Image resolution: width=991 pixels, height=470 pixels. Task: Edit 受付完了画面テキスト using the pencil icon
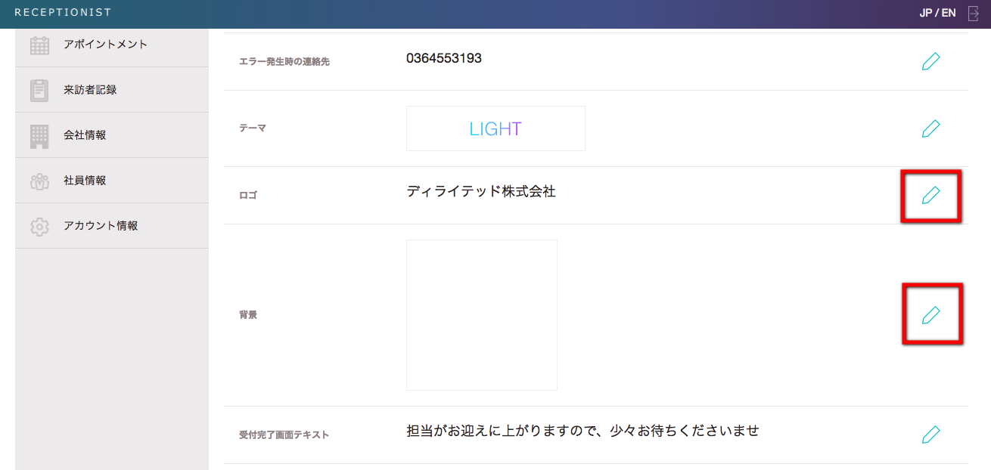click(x=930, y=434)
